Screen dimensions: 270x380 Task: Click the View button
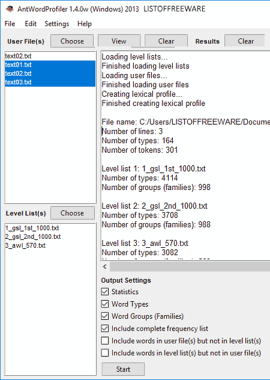click(x=119, y=41)
